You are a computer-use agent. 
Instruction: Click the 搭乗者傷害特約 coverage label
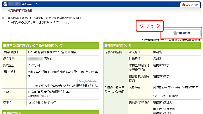tap(138, 103)
